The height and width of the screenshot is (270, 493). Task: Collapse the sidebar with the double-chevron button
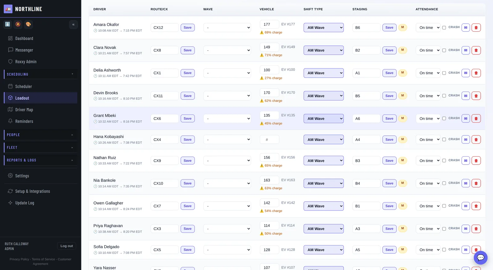[x=73, y=25]
